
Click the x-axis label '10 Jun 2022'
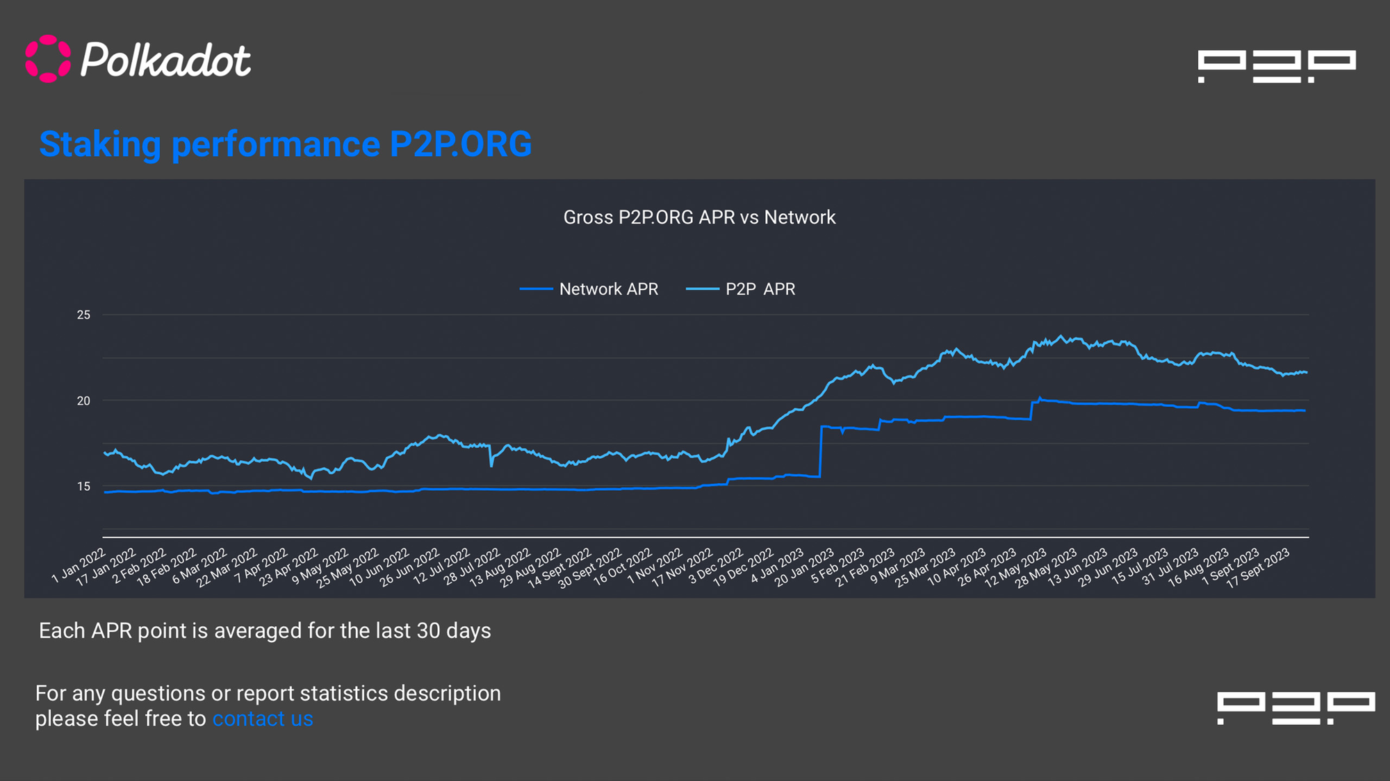[379, 567]
